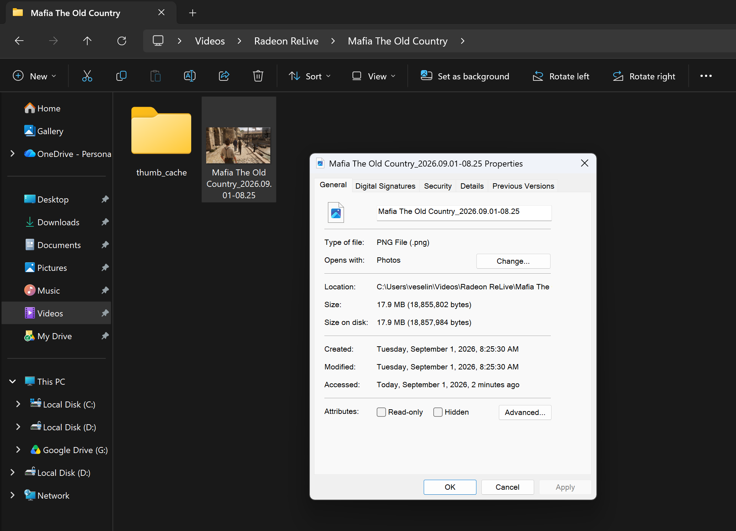The width and height of the screenshot is (736, 531).
Task: Switch to the Digital Signatures tab
Action: tap(385, 186)
